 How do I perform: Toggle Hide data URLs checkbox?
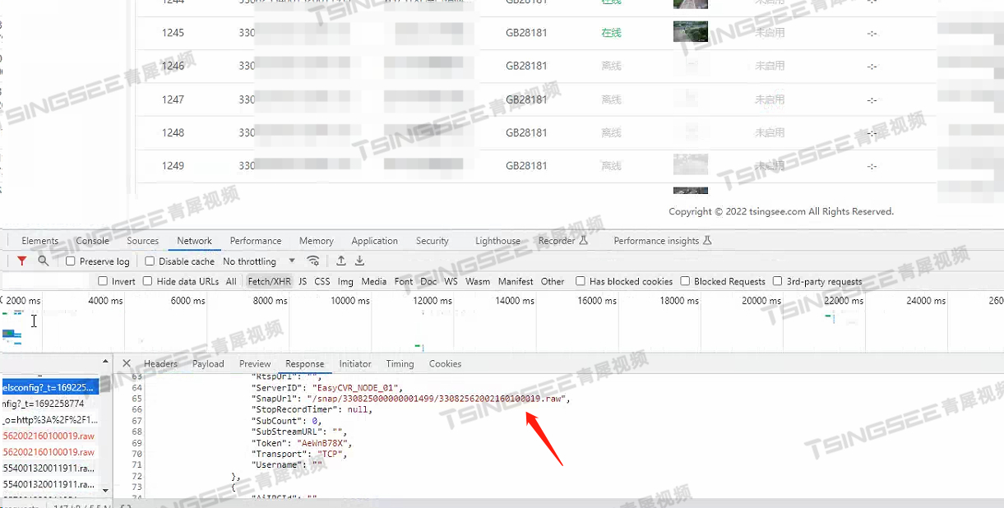point(147,281)
